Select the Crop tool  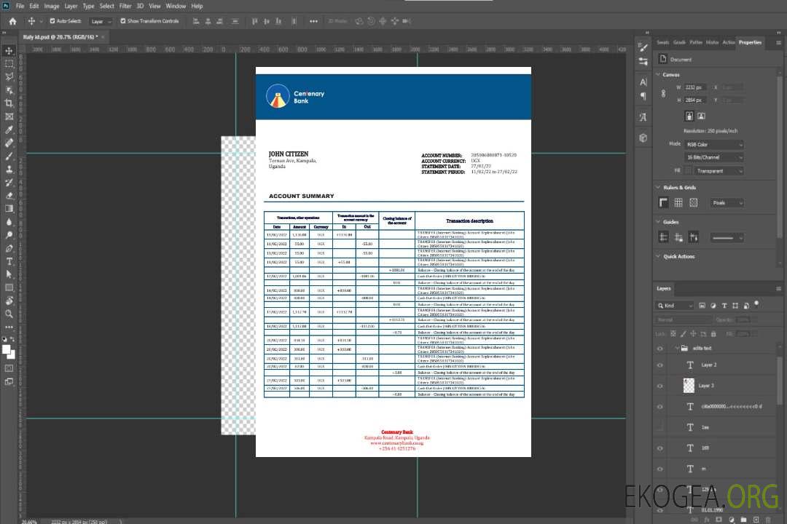pyautogui.click(x=9, y=103)
